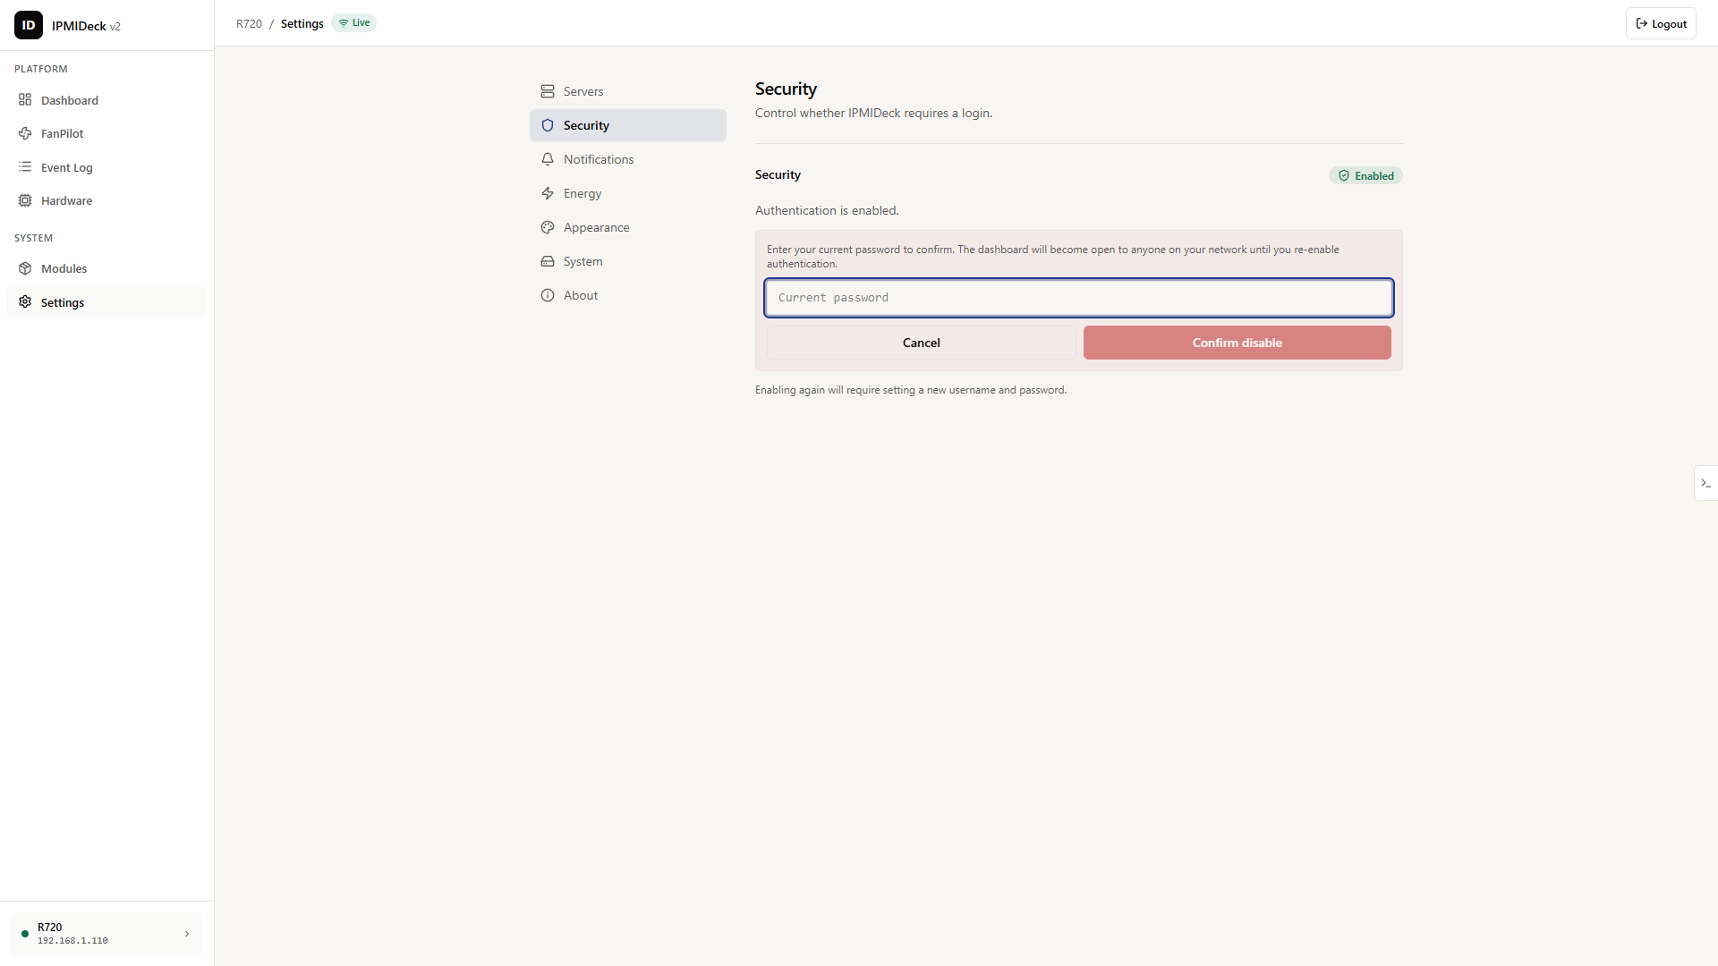The image size is (1718, 966).
Task: Click the Settings gear icon in the sidebar
Action: pos(25,302)
